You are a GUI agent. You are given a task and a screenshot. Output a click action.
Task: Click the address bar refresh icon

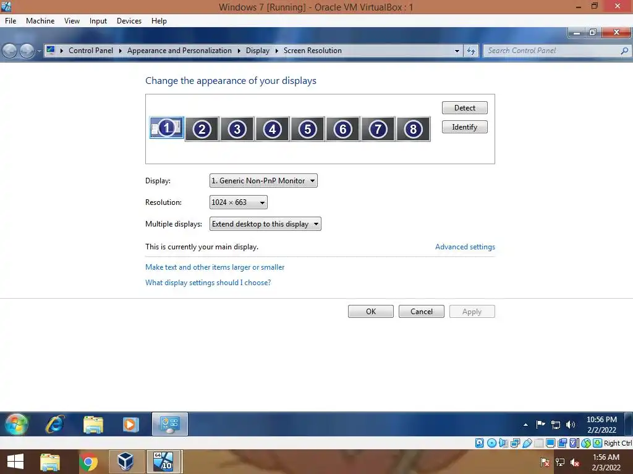point(470,51)
